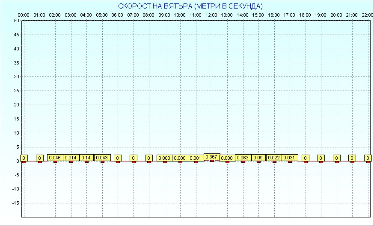
Task: Select the 0.046 data label
Action: coord(55,158)
